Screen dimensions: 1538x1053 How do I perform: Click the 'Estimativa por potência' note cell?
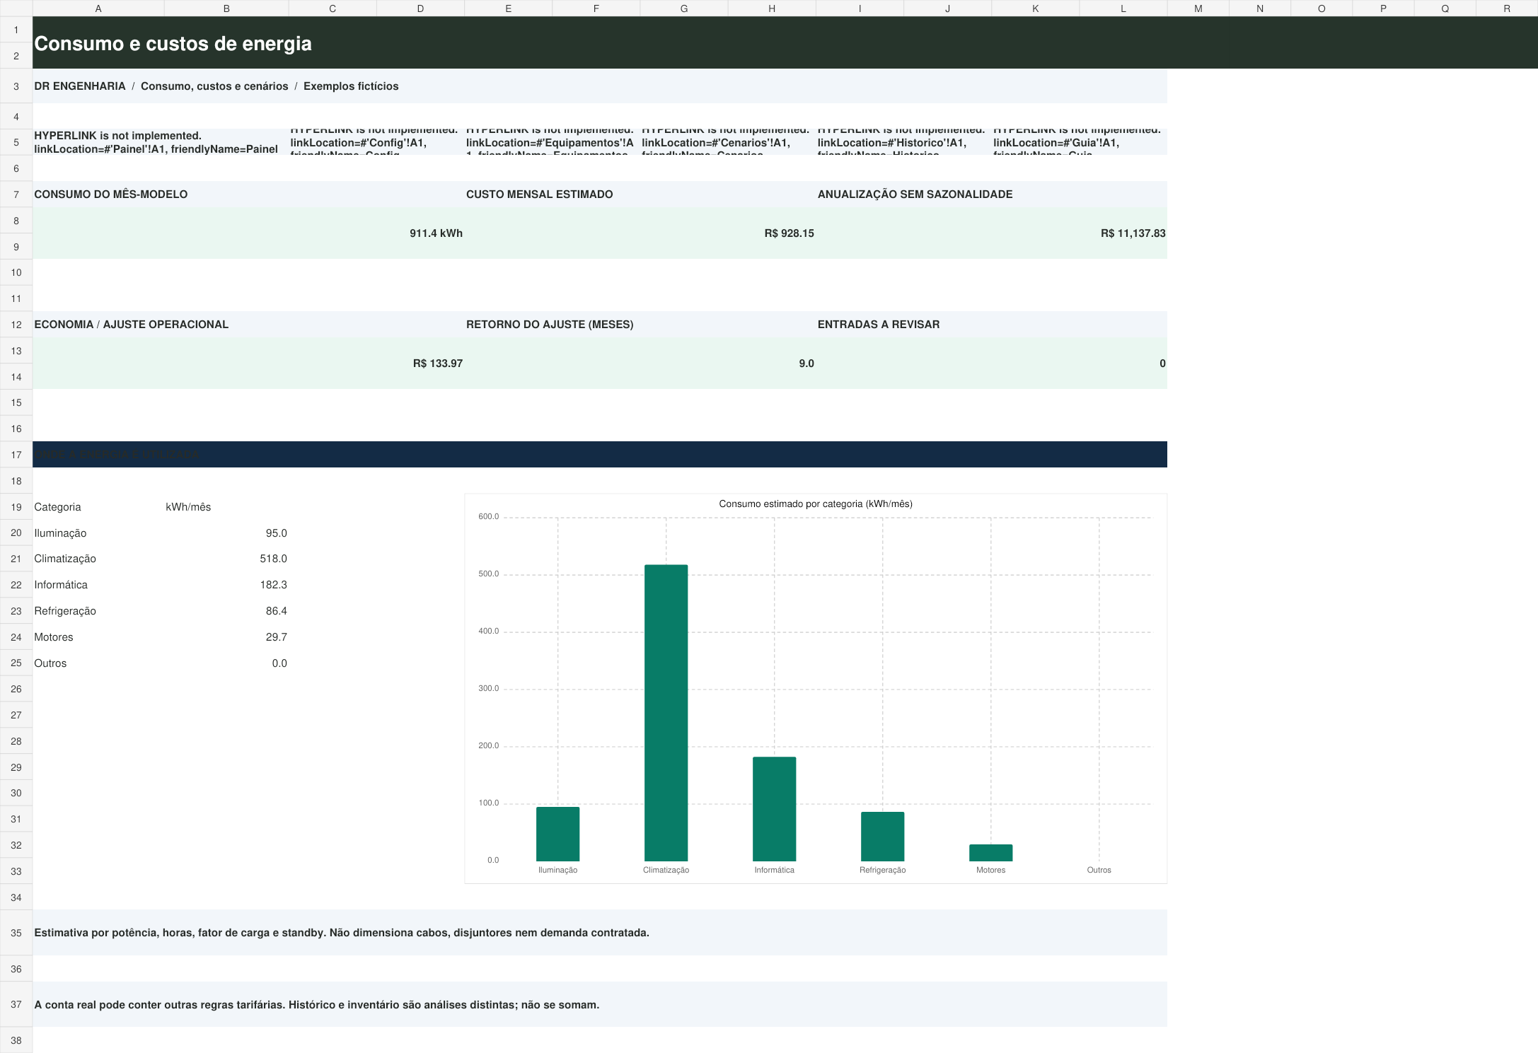(600, 933)
